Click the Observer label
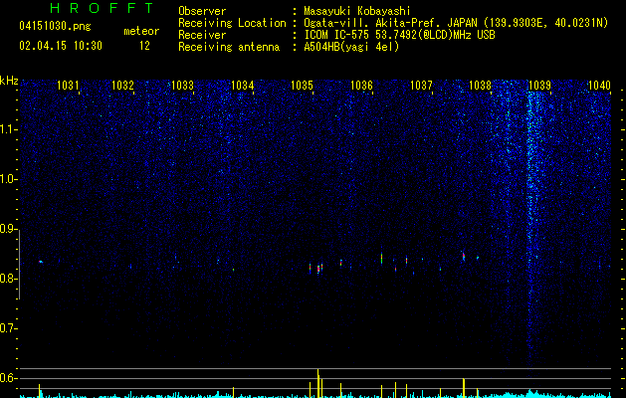Image resolution: width=626 pixels, height=398 pixels. [202, 11]
